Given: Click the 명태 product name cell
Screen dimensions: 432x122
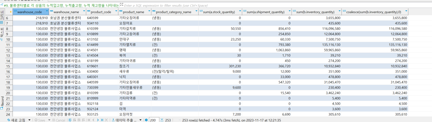Looking at the screenshot, I should (135, 50).
